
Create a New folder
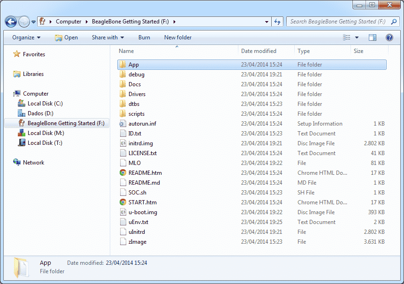tap(178, 37)
